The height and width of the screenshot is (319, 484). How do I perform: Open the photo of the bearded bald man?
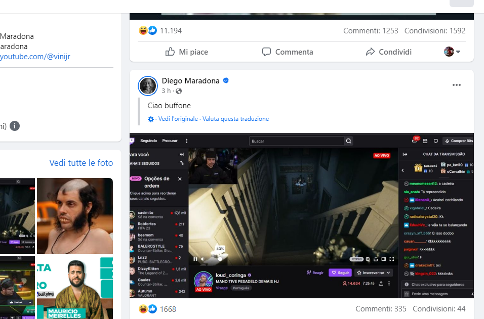pos(75,216)
